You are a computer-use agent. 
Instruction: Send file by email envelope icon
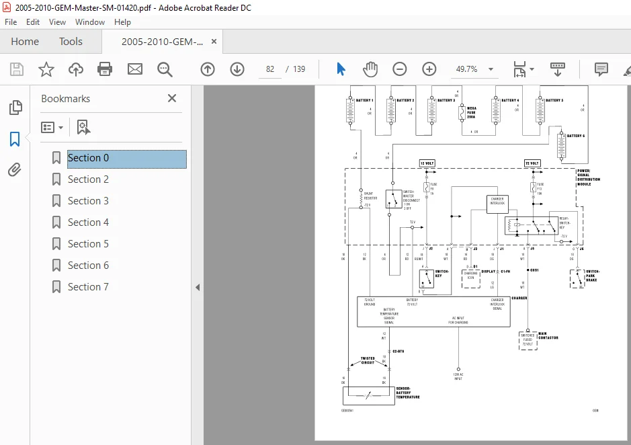[135, 69]
